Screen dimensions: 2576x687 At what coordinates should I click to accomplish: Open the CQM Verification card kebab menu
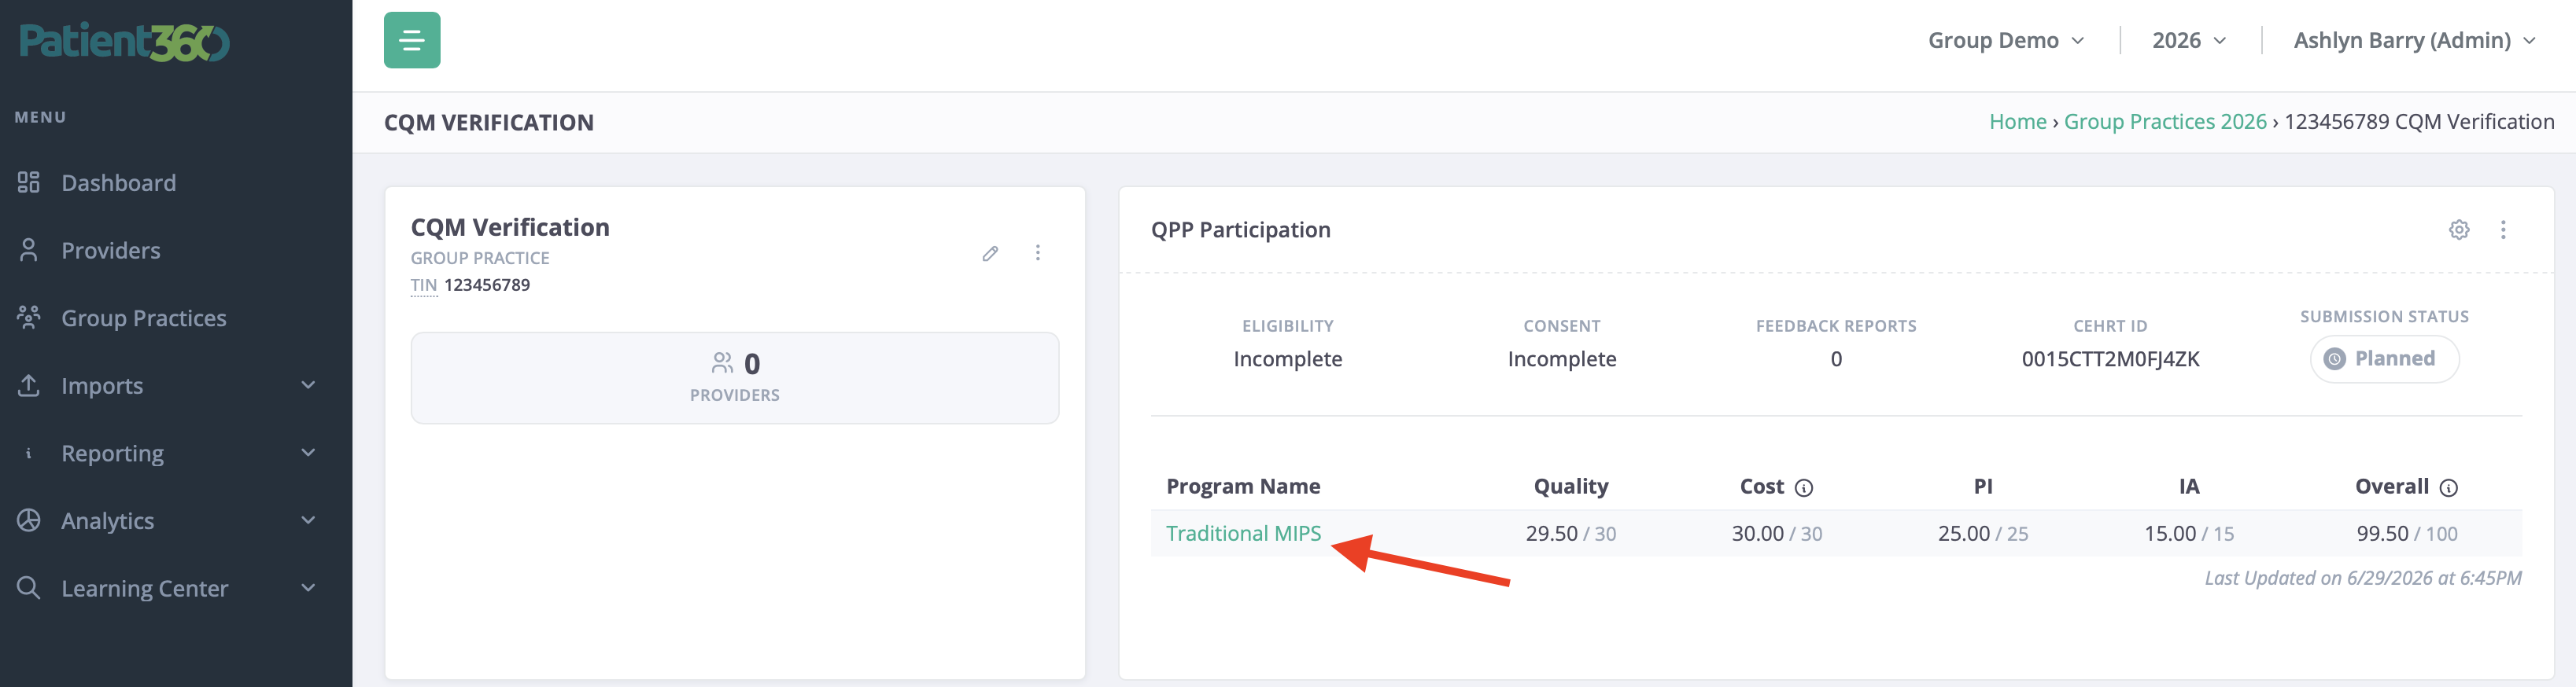pos(1038,252)
